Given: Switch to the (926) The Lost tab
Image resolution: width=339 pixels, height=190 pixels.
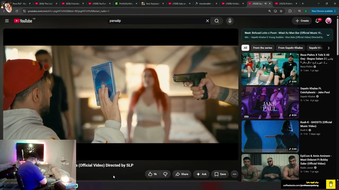Looking at the screenshot, I should click(x=46, y=4).
